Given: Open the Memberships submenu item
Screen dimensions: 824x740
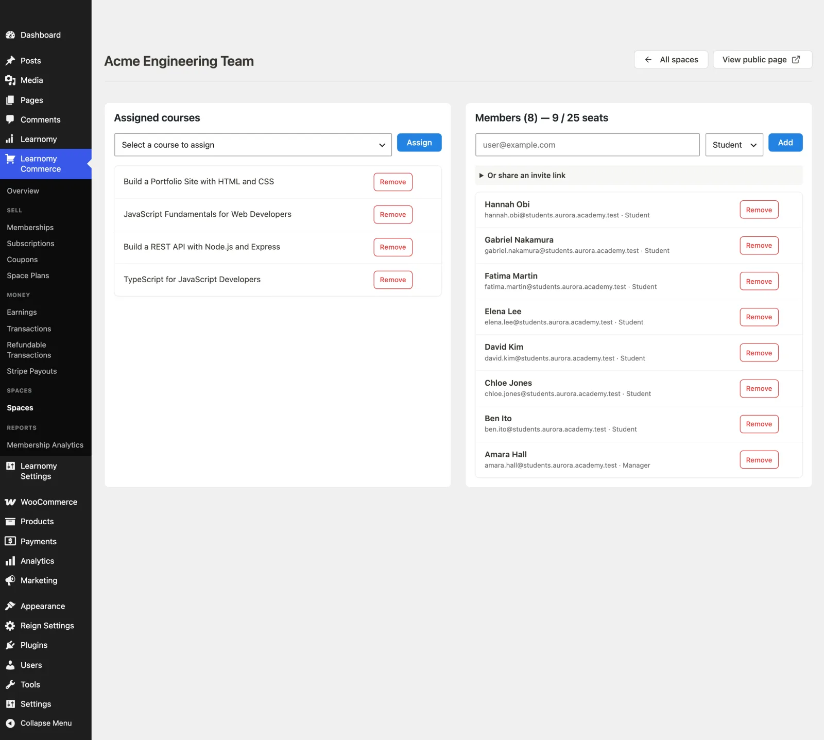Looking at the screenshot, I should click(x=30, y=228).
